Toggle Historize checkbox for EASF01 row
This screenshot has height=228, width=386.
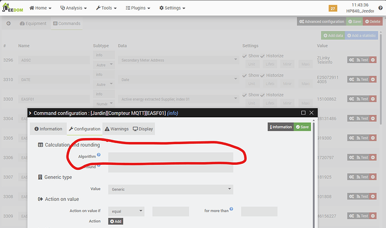tap(262, 95)
